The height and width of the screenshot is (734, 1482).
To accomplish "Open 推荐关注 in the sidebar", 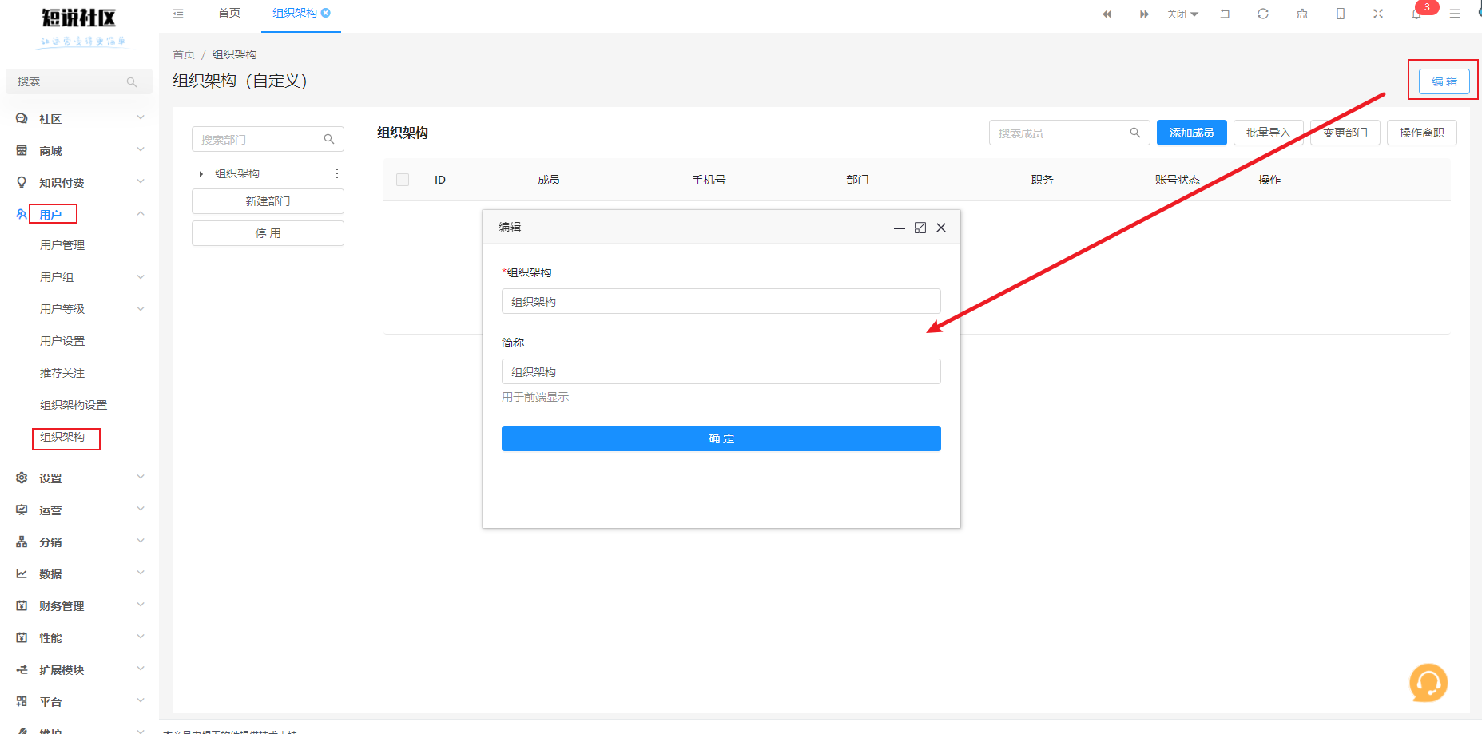I will coord(62,373).
